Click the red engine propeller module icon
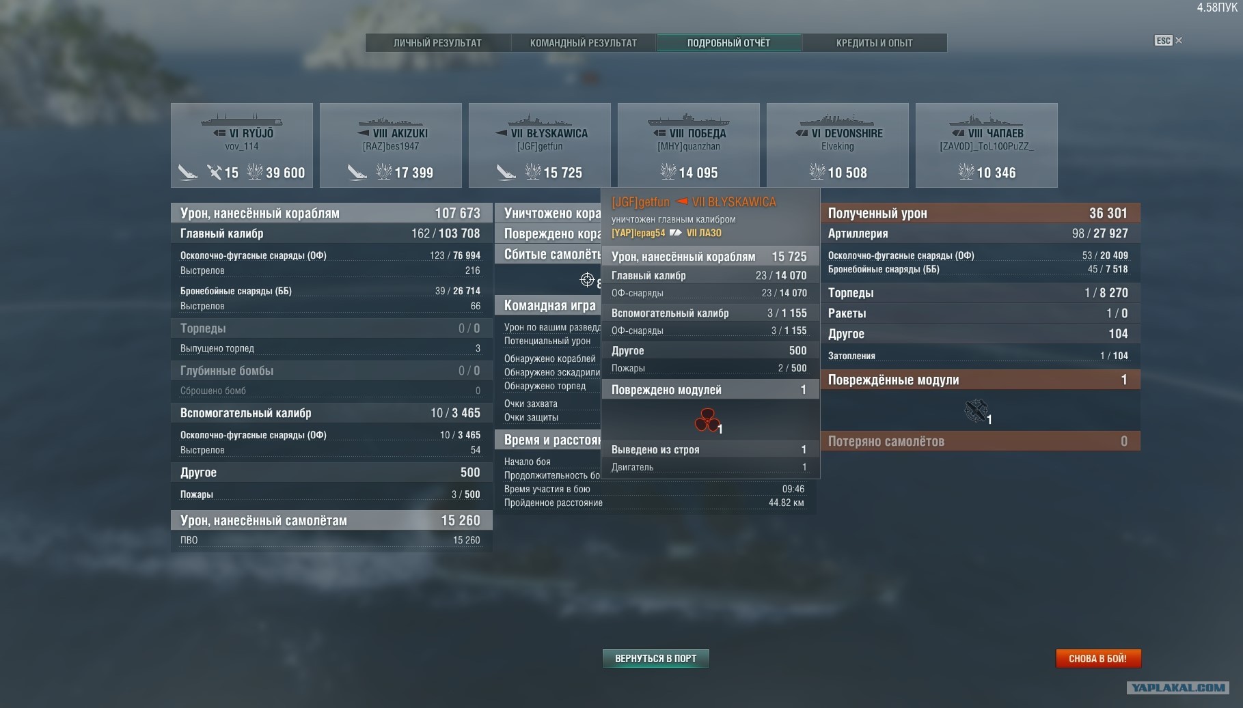Screen dimensions: 1243x708 click(707, 420)
